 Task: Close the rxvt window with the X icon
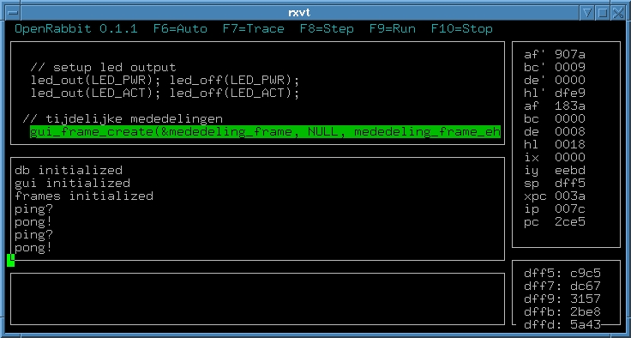point(618,13)
